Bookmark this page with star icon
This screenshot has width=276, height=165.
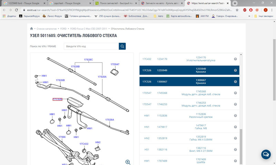(x=237, y=10)
